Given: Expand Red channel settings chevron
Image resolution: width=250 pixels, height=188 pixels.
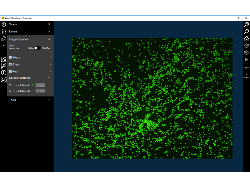Looking at the screenshot, I should [x=50, y=71].
